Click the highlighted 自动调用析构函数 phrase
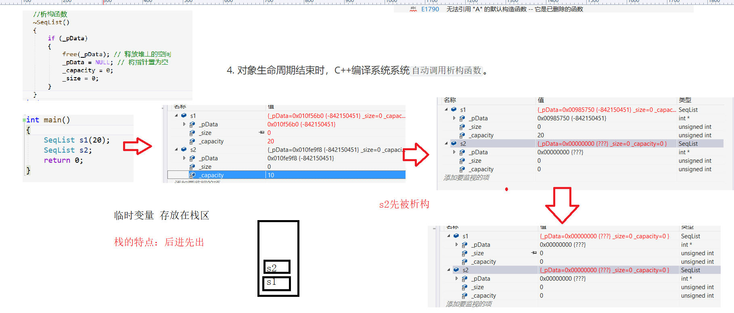This screenshot has height=313, width=734. coord(447,70)
